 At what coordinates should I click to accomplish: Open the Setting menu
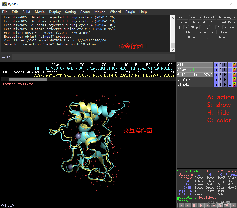click(71, 12)
